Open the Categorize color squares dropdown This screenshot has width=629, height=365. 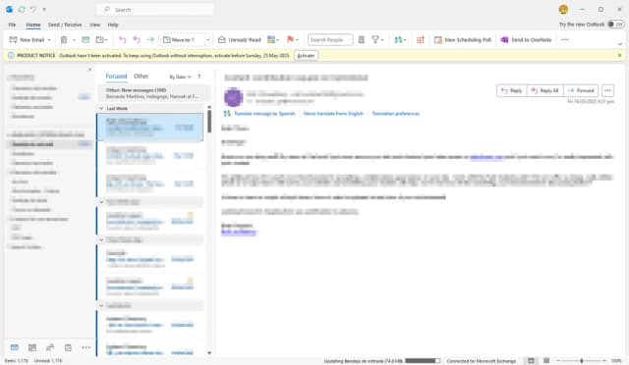[x=273, y=39]
